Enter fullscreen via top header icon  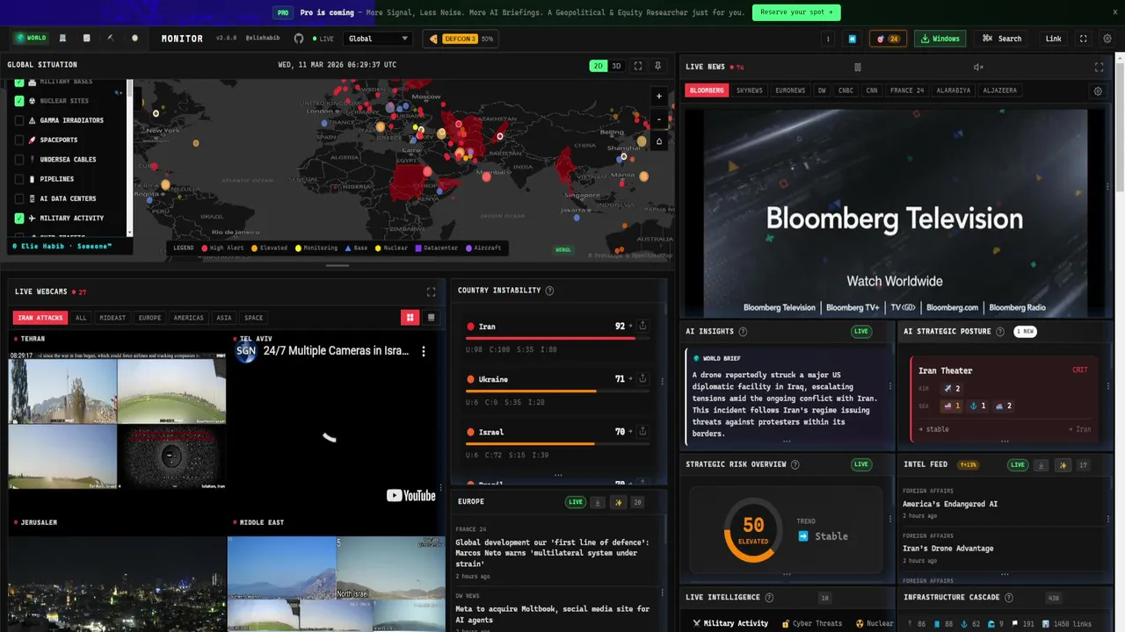pyautogui.click(x=1083, y=39)
